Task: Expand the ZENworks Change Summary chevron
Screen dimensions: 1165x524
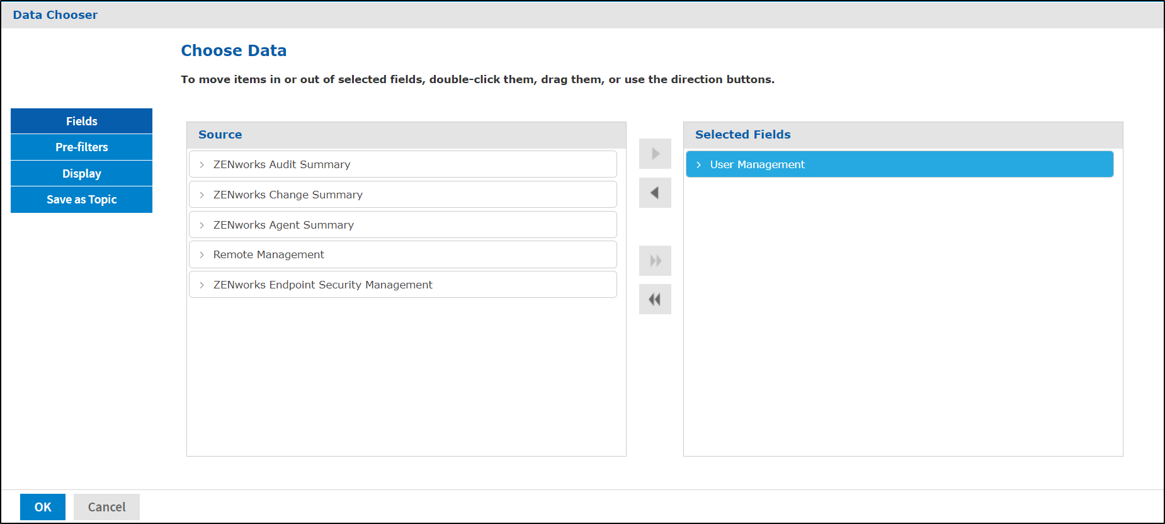Action: point(202,195)
